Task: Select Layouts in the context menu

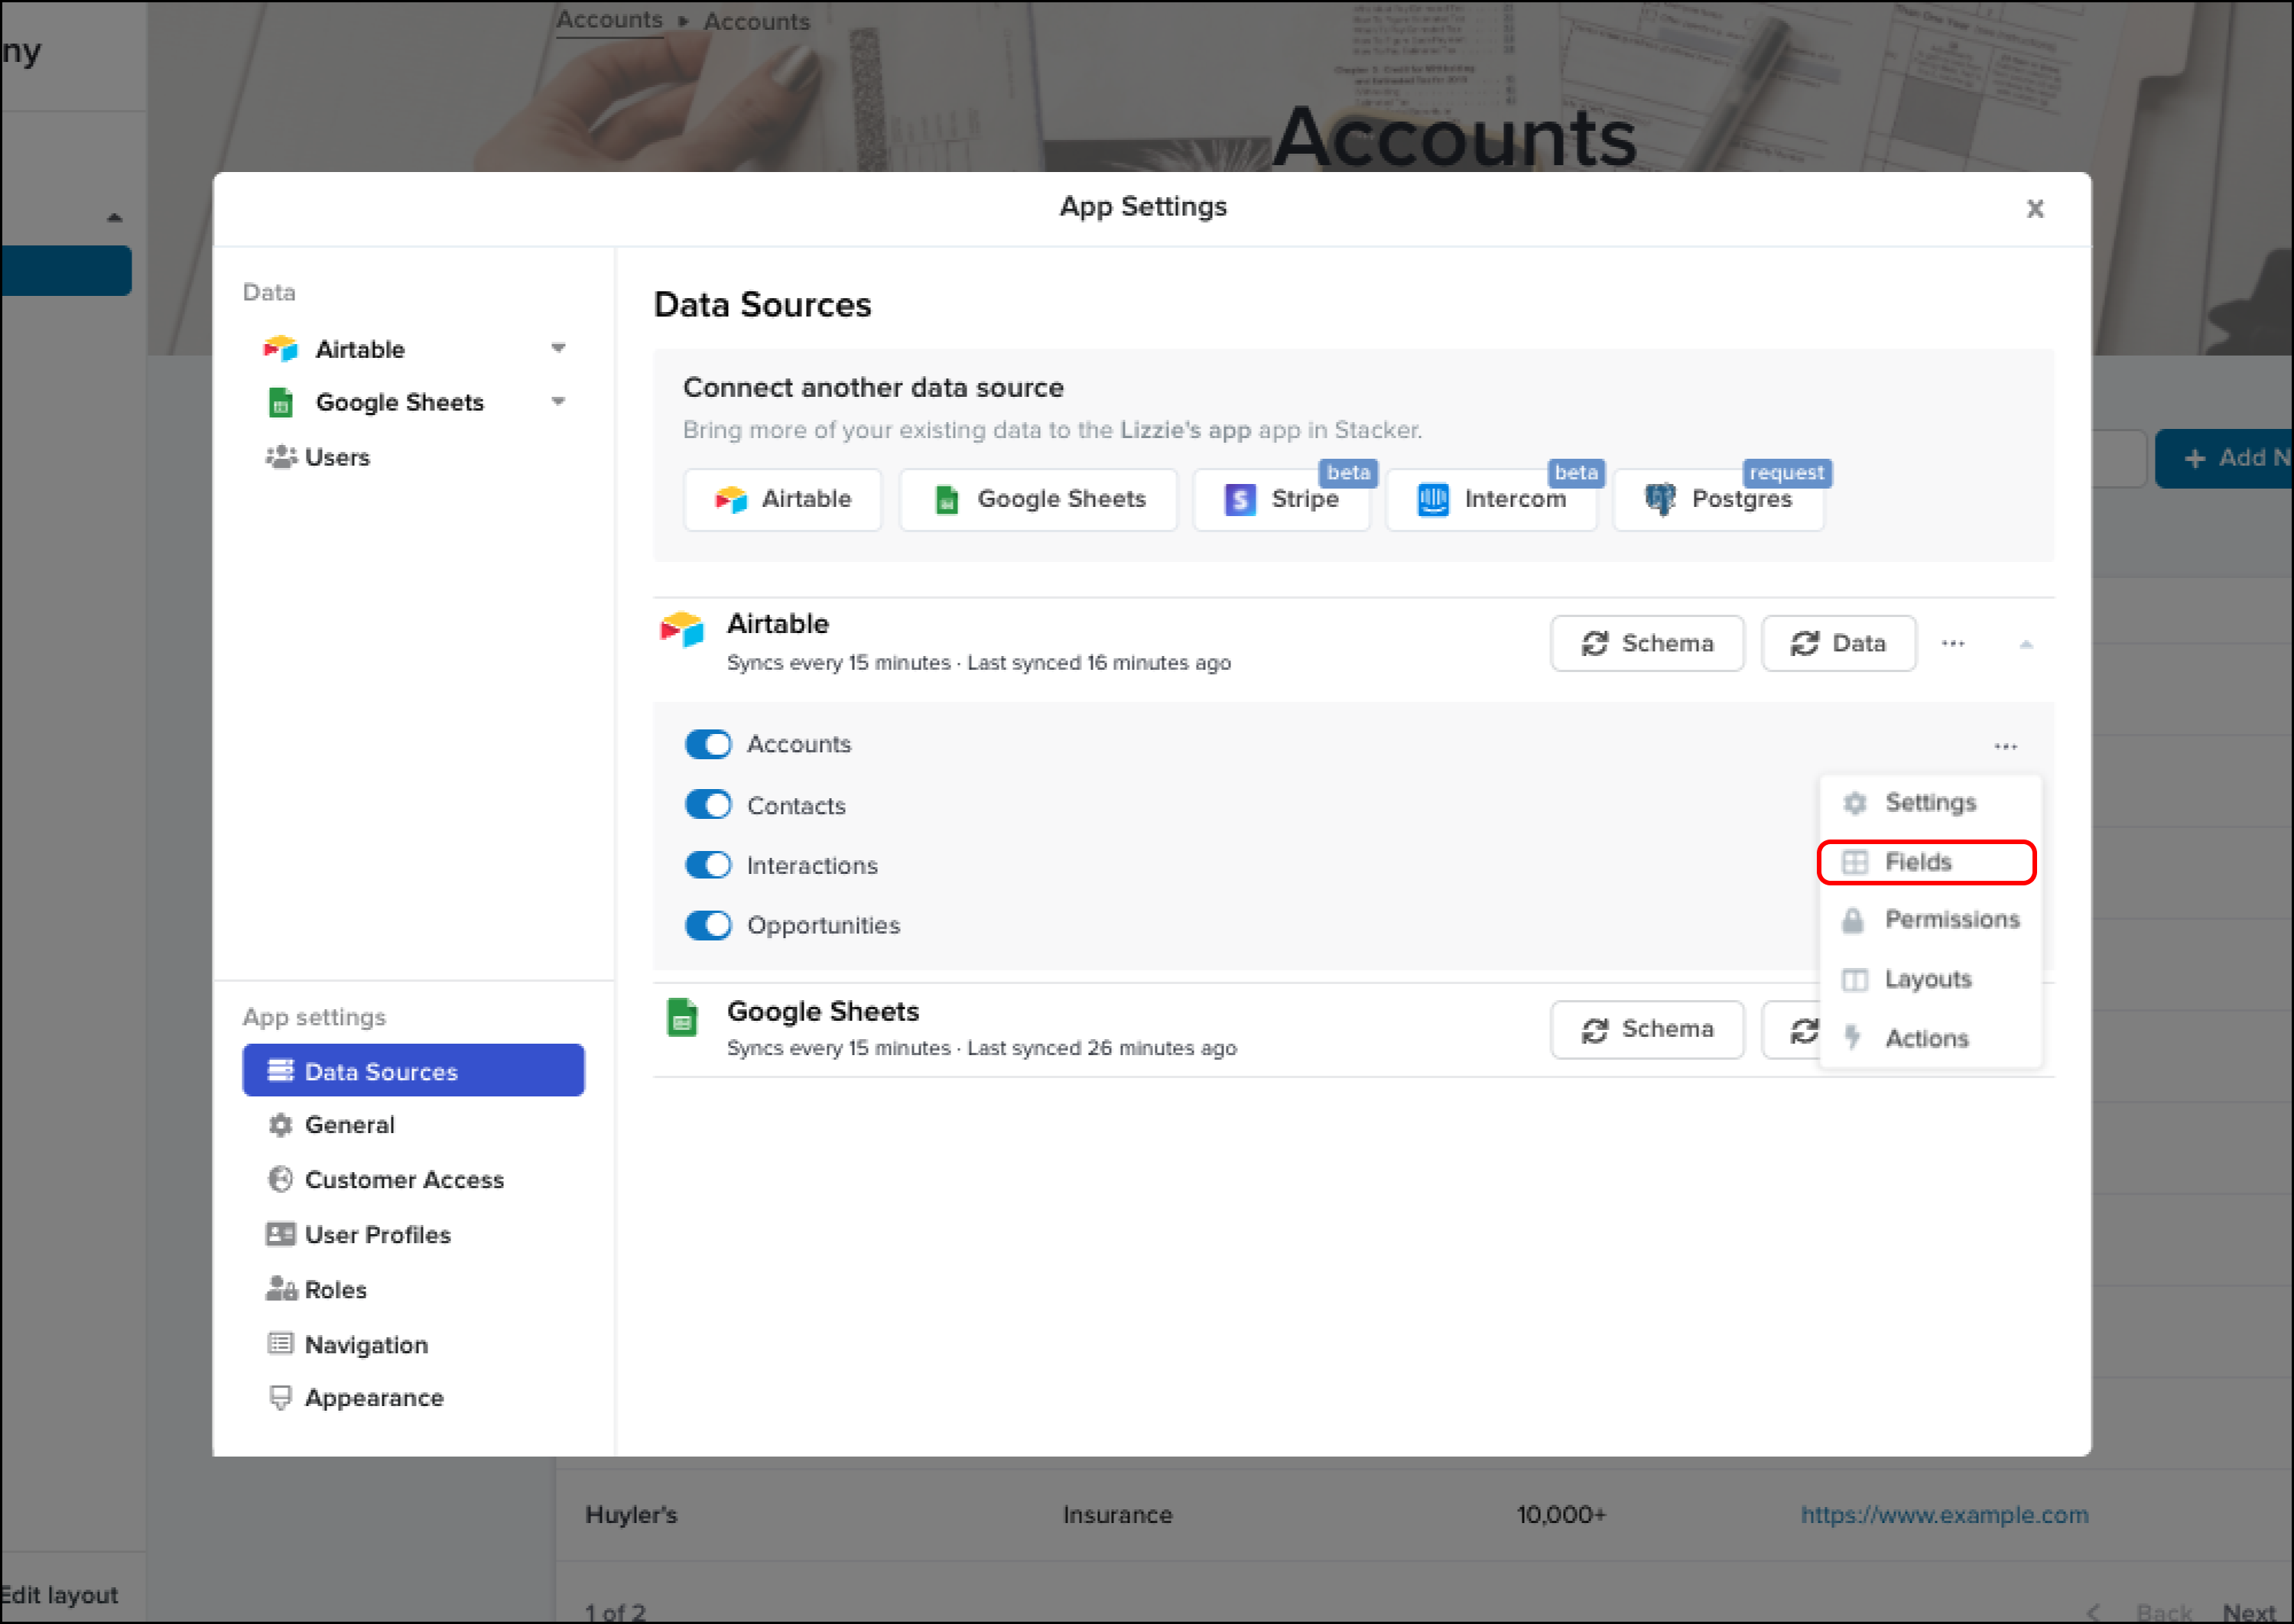Action: (x=1929, y=980)
